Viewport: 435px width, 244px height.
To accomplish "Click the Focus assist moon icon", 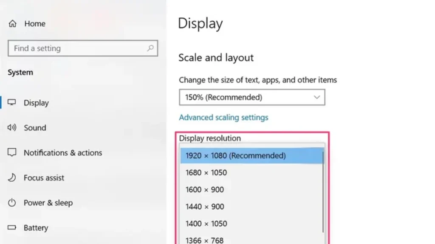I will [11, 177].
